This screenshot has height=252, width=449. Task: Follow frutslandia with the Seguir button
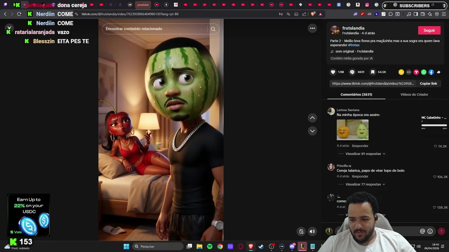429,30
